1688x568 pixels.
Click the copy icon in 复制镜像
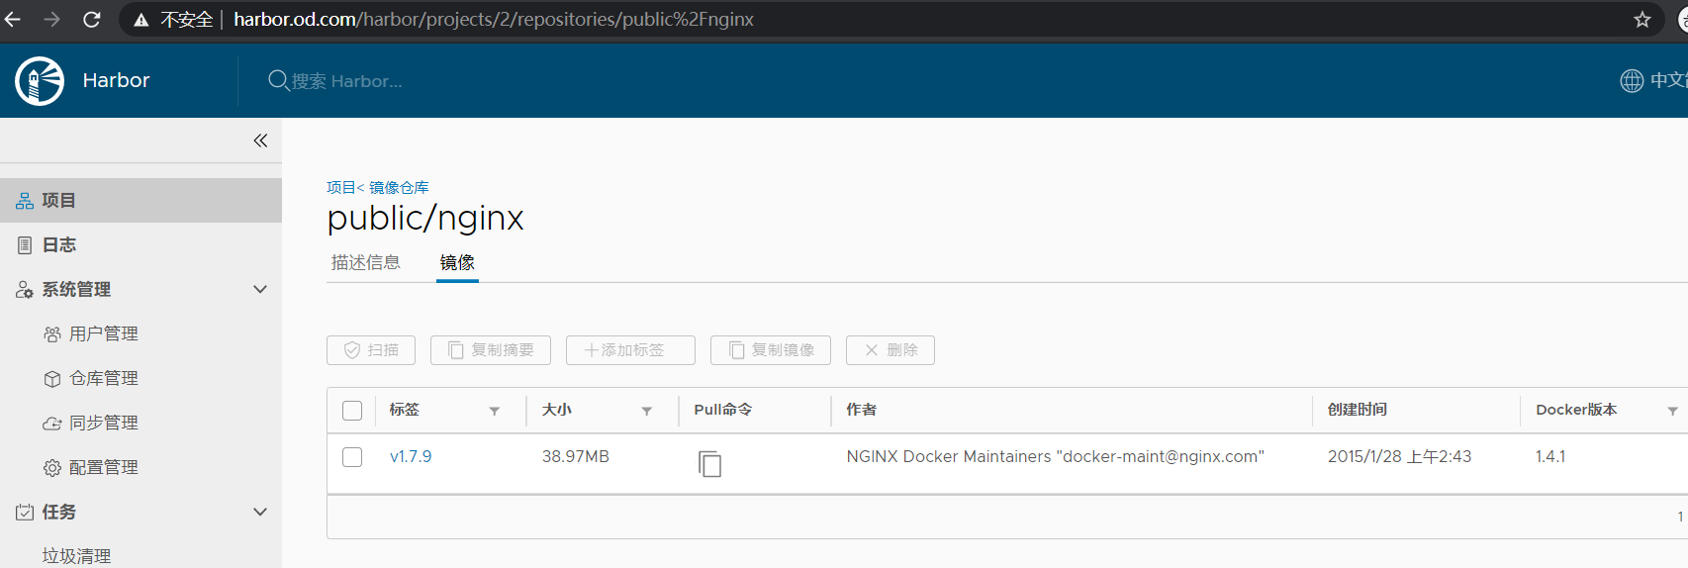[x=737, y=350]
